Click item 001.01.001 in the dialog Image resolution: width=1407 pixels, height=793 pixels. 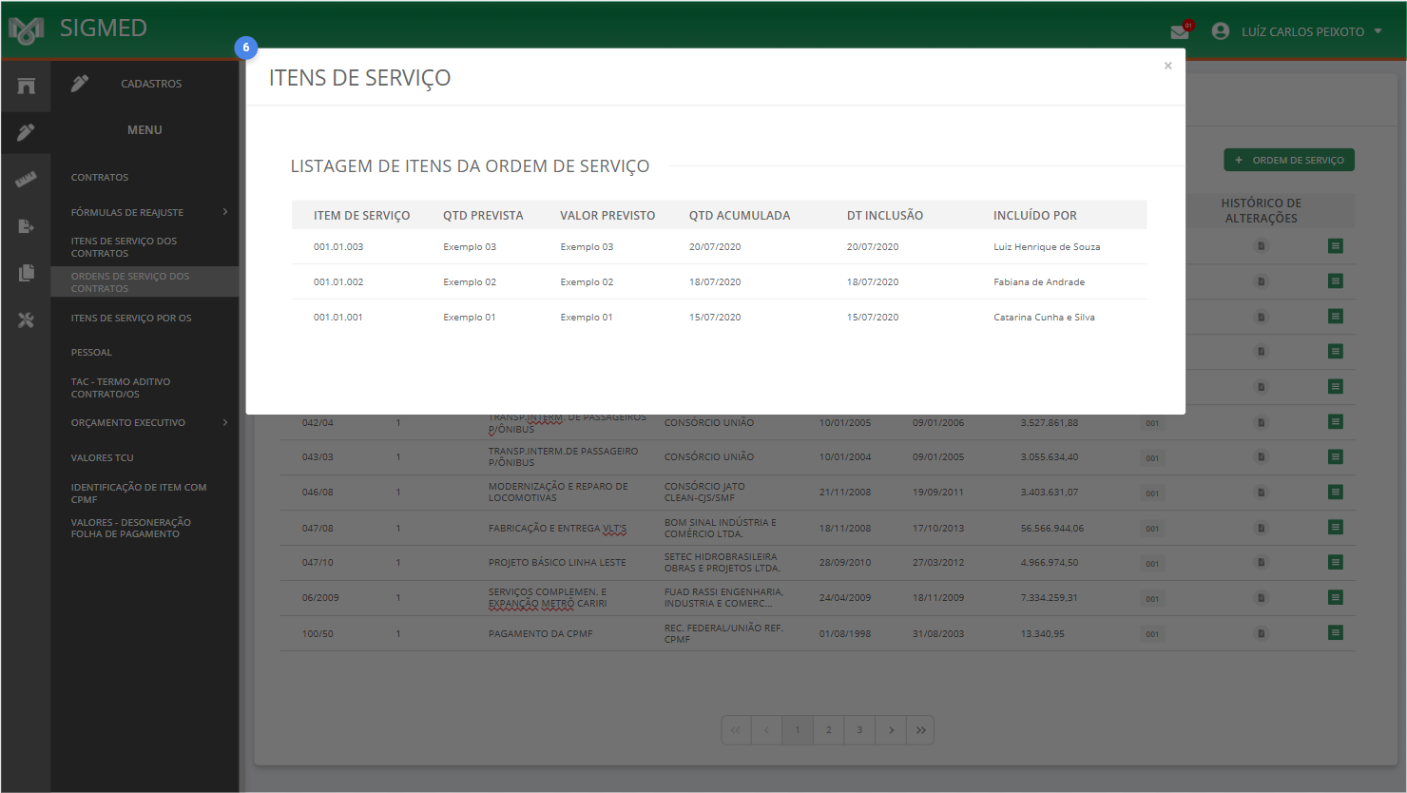338,317
